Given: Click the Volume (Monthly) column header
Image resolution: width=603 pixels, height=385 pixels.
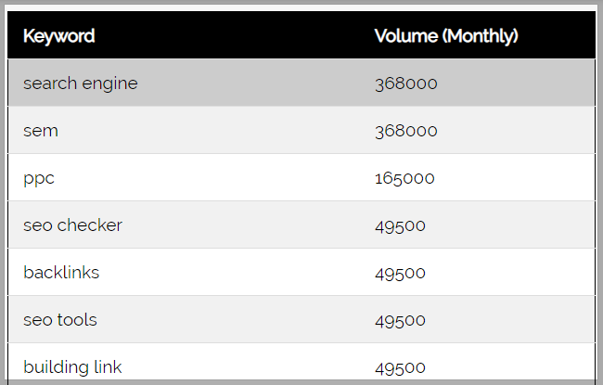Looking at the screenshot, I should (445, 36).
